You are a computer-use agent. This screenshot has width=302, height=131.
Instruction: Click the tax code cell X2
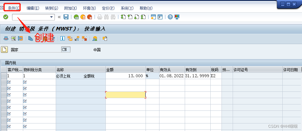point(216,76)
